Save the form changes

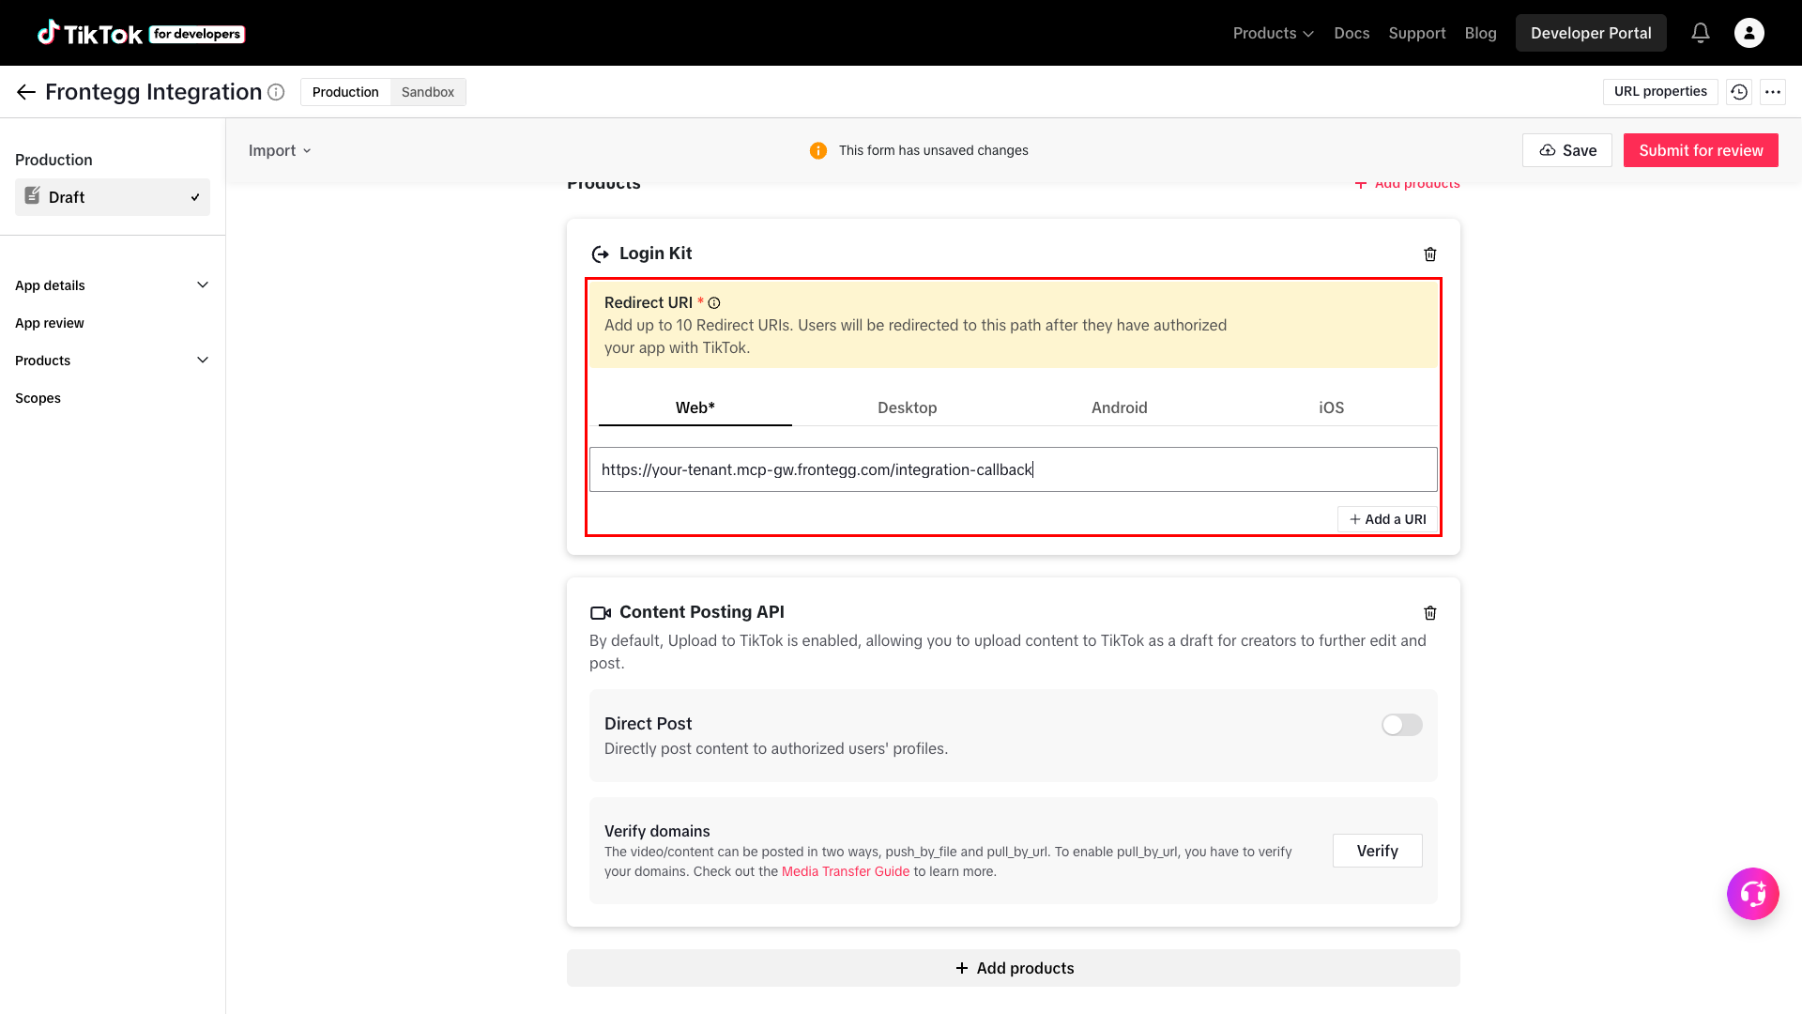click(1567, 150)
